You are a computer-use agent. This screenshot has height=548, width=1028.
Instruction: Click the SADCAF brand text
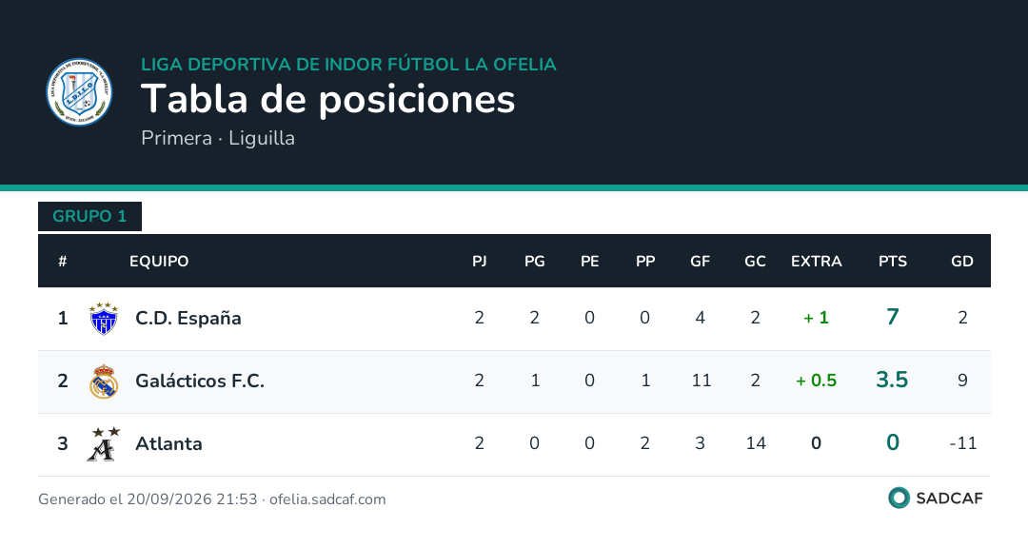[949, 499]
